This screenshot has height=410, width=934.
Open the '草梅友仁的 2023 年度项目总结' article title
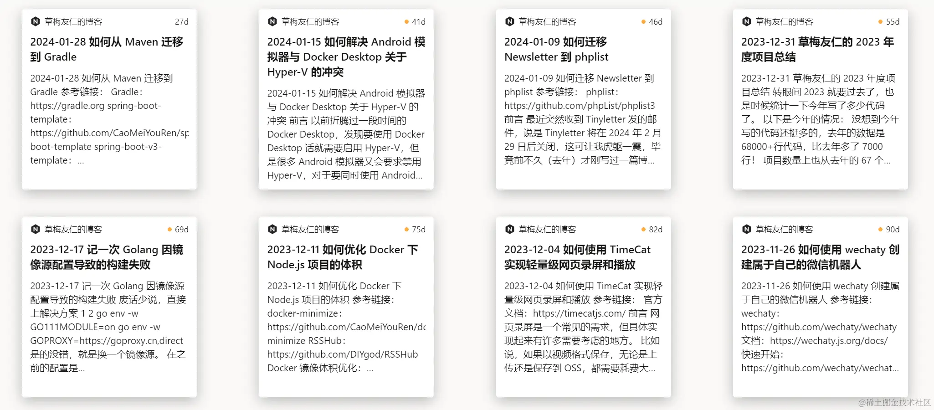817,49
